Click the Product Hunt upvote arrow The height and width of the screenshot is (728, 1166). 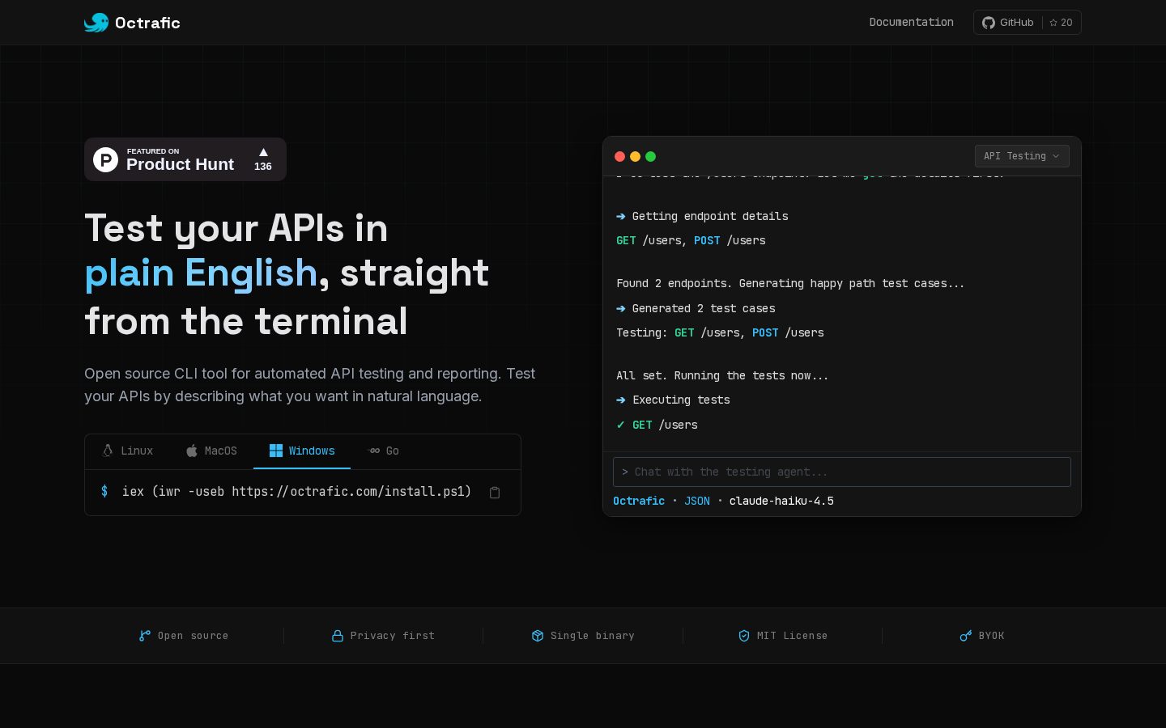click(x=263, y=152)
